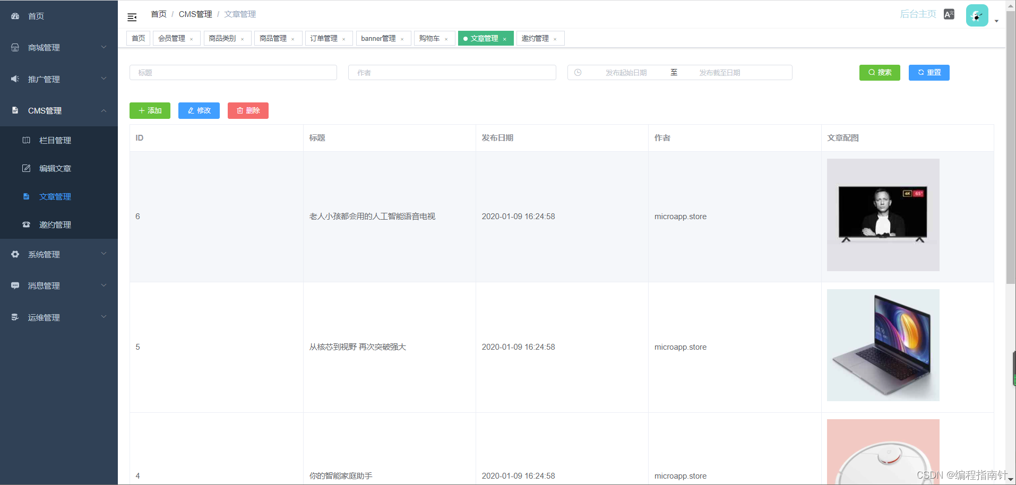Click the 系统管理 gear icon
Image resolution: width=1016 pixels, height=485 pixels.
[15, 254]
